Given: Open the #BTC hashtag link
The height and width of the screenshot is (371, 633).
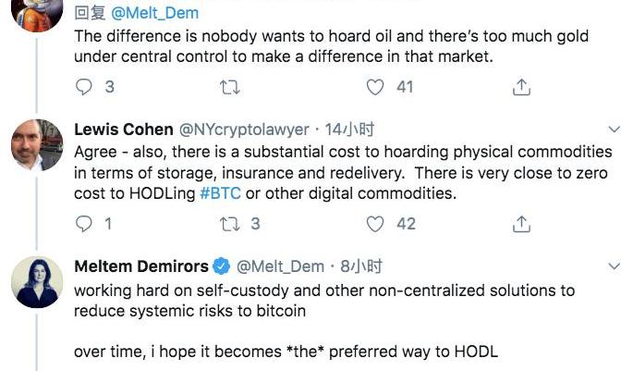Looking at the screenshot, I should (x=220, y=192).
